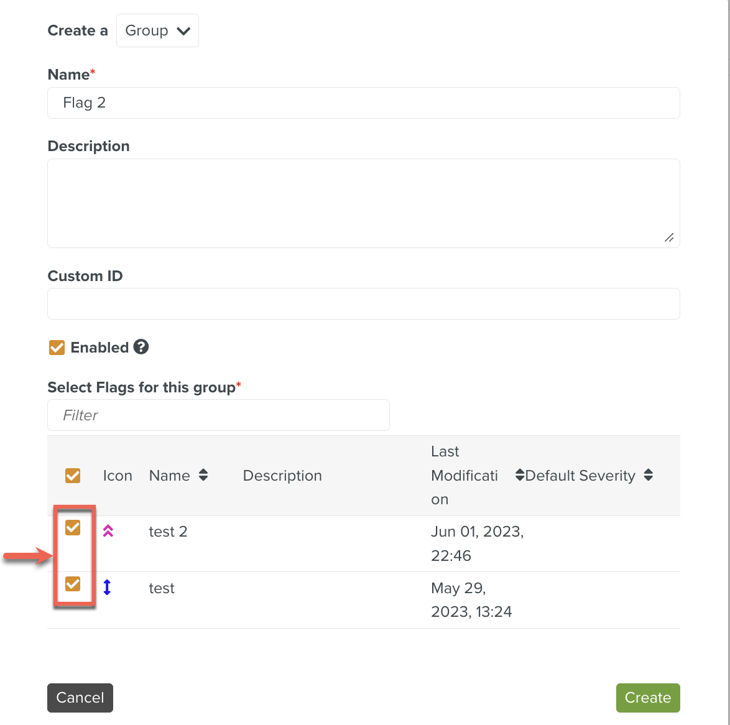The width and height of the screenshot is (730, 725).
Task: Click the Enabled help question mark icon
Action: point(141,347)
